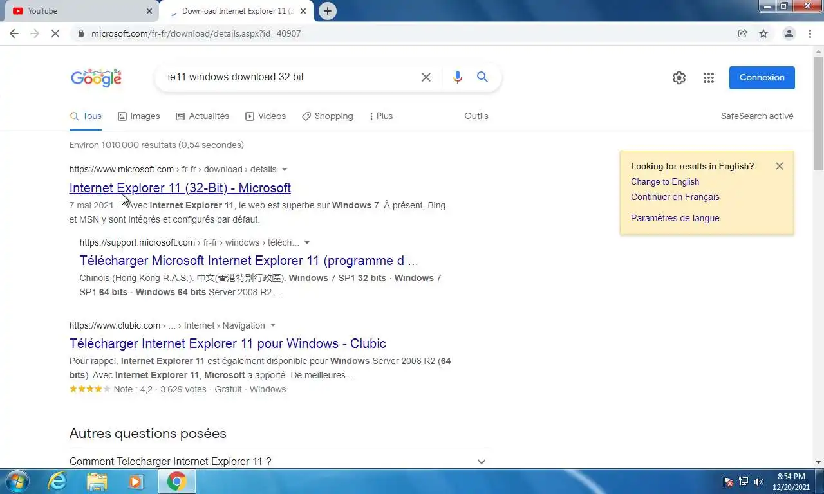Open a new tab with plus button

(328, 11)
